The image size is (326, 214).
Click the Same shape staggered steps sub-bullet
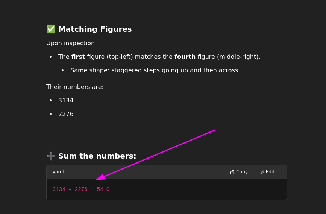155,70
